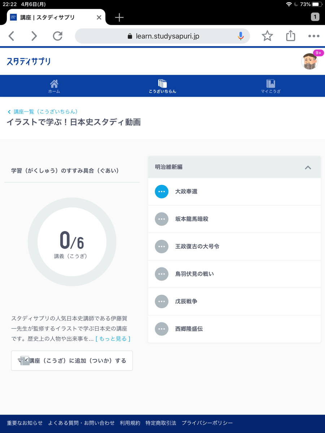Reload the page
This screenshot has height=433, width=325.
point(58,36)
